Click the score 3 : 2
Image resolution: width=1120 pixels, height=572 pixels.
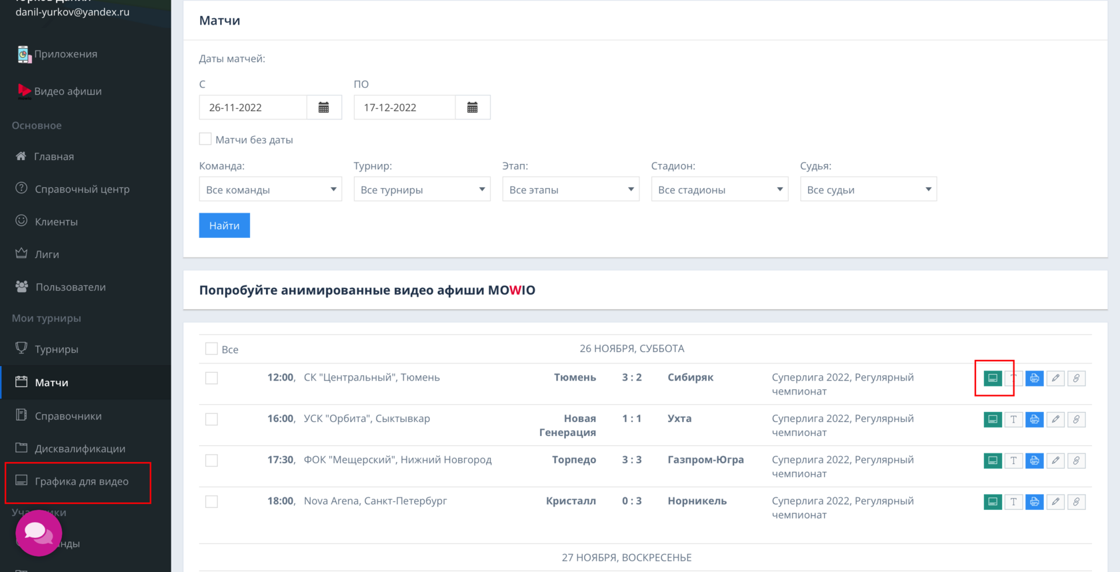632,377
